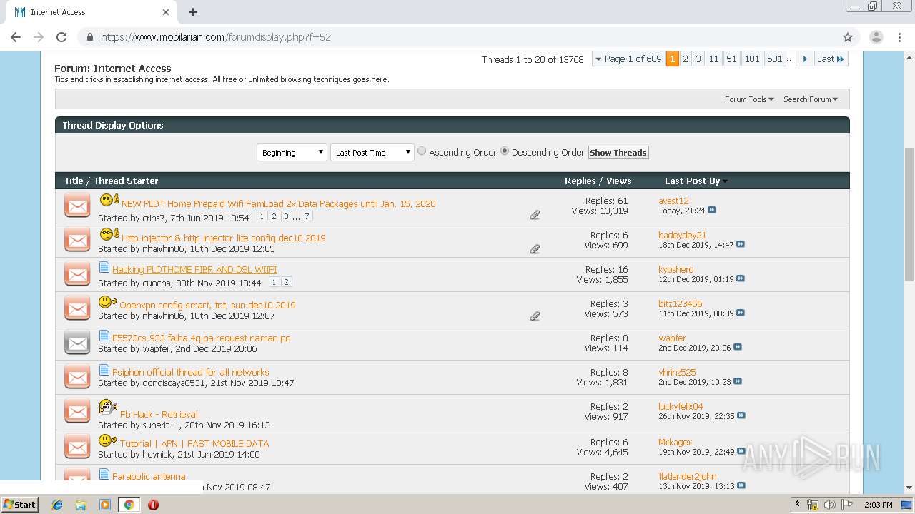Open the Chrome profile avatar menu
Image resolution: width=915 pixels, height=514 pixels.
[876, 37]
